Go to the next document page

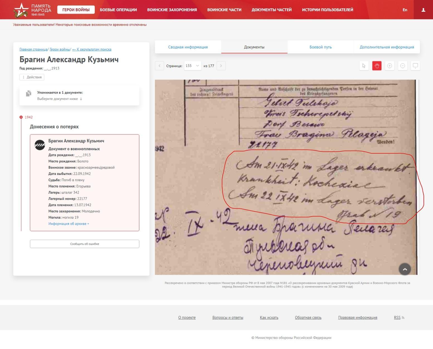[221, 66]
